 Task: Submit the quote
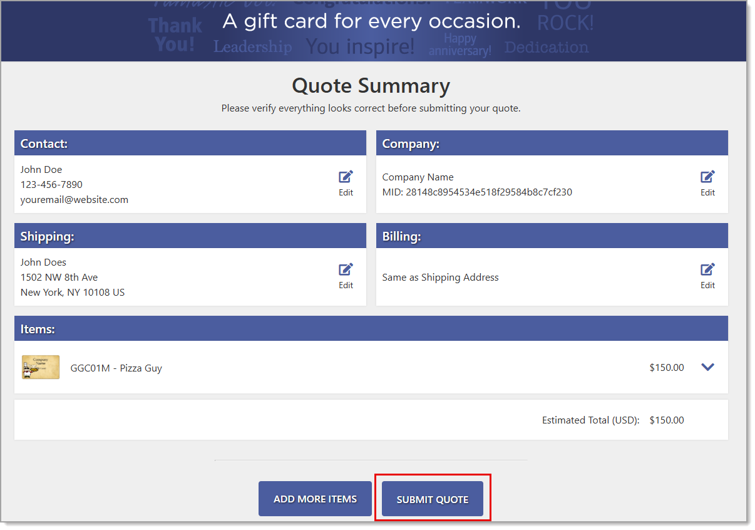432,498
